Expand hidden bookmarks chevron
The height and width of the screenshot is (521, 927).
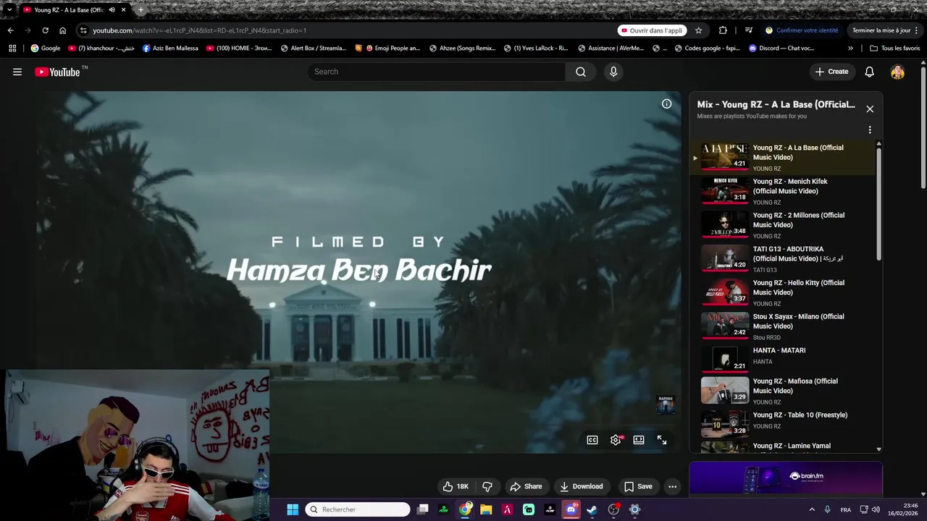850,48
